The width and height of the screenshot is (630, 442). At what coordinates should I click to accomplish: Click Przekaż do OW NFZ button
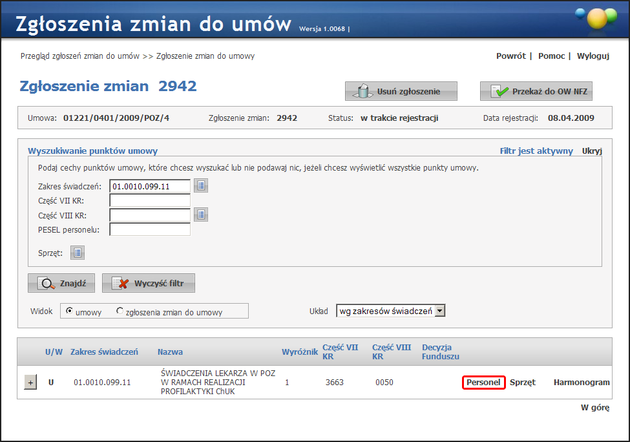tap(536, 92)
